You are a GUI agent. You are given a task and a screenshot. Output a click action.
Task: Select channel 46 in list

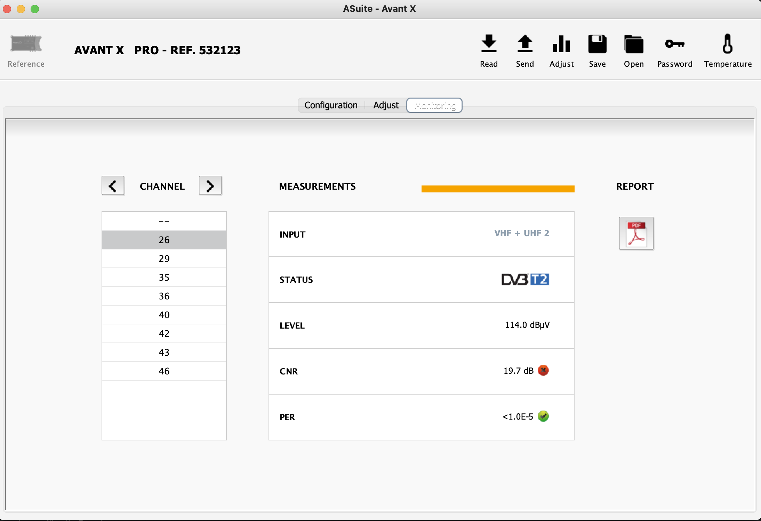(164, 371)
